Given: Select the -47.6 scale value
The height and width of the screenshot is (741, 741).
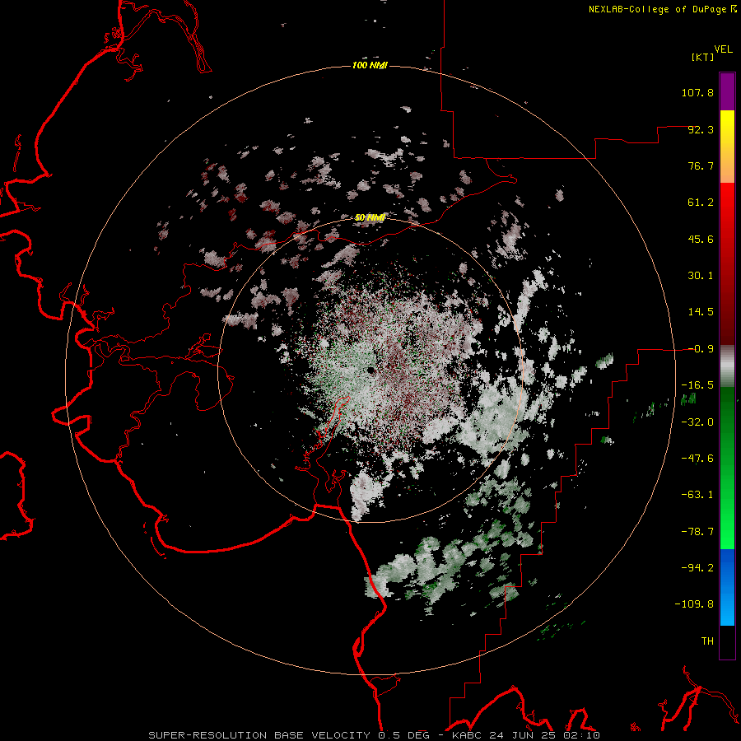Looking at the screenshot, I should pyautogui.click(x=697, y=459).
